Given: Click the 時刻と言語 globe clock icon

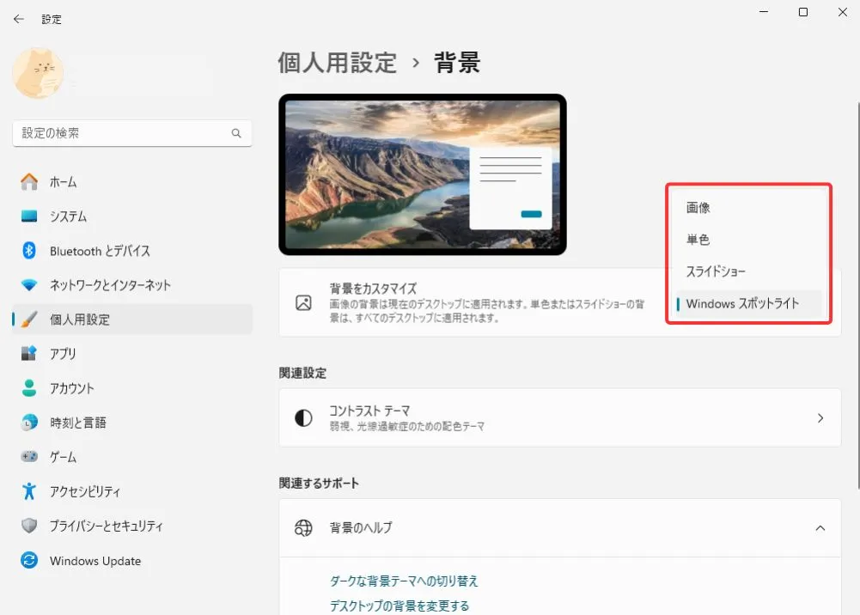Looking at the screenshot, I should [x=29, y=423].
